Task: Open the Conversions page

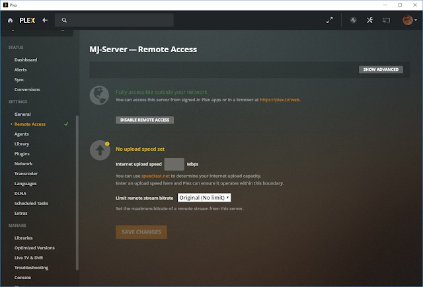Action: coord(27,90)
